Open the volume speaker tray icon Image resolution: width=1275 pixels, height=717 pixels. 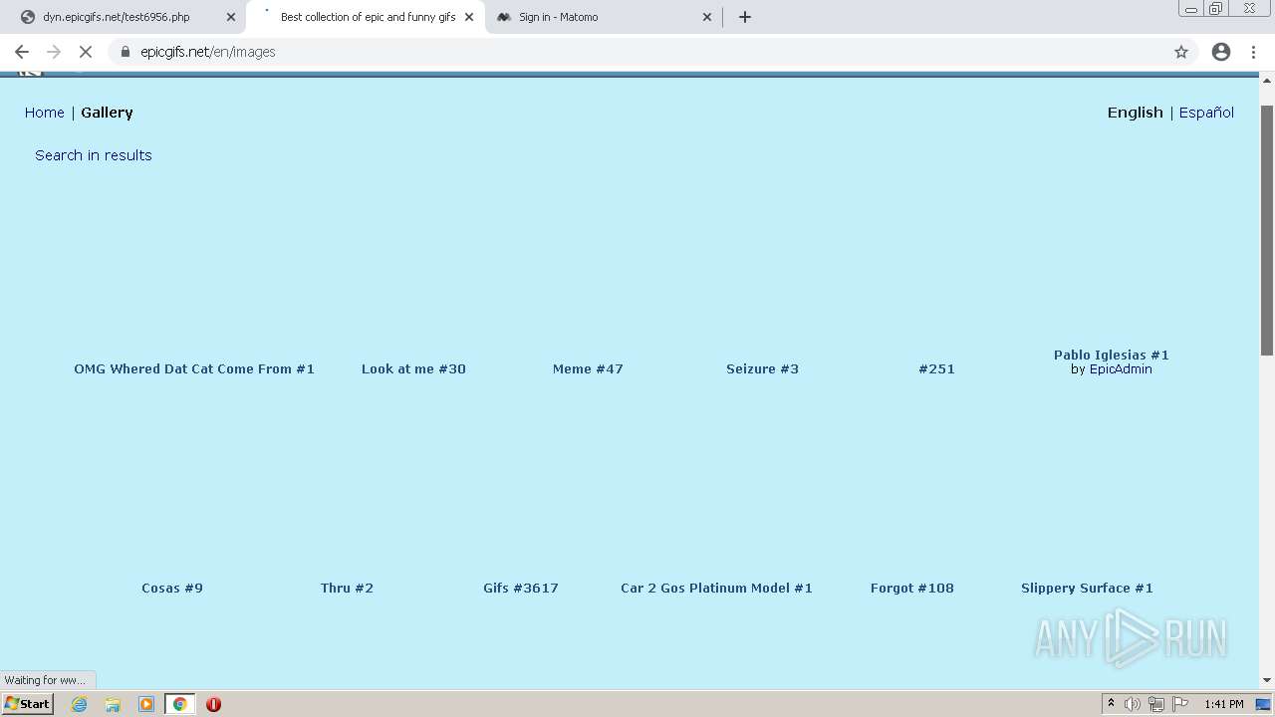click(1133, 704)
